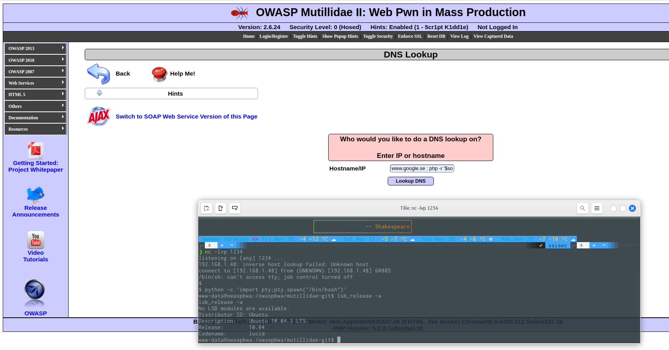
Task: Click the xsisec prompt segment in terminal
Action: point(558,246)
